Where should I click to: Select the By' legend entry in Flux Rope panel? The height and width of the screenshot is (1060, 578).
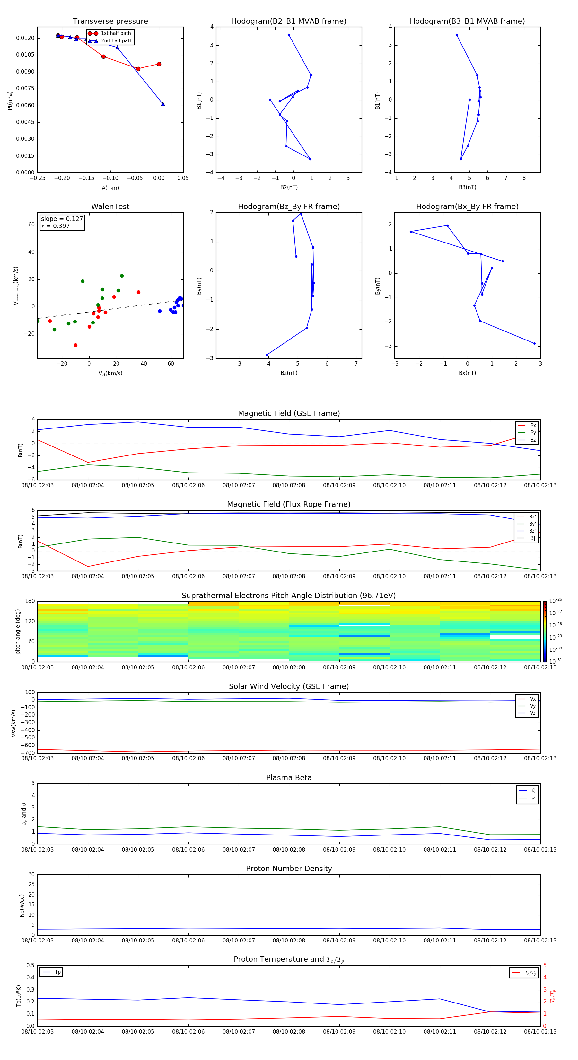(527, 524)
